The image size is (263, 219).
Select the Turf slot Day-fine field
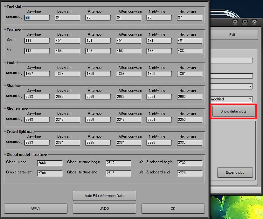pyautogui.click(x=37, y=18)
